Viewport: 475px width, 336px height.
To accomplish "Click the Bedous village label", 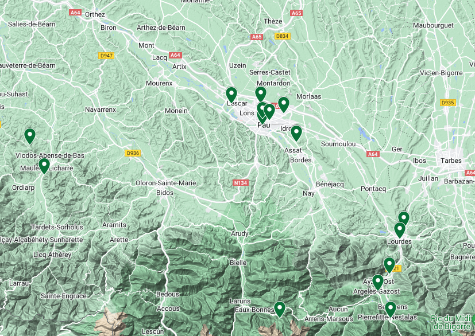I will (x=168, y=294).
